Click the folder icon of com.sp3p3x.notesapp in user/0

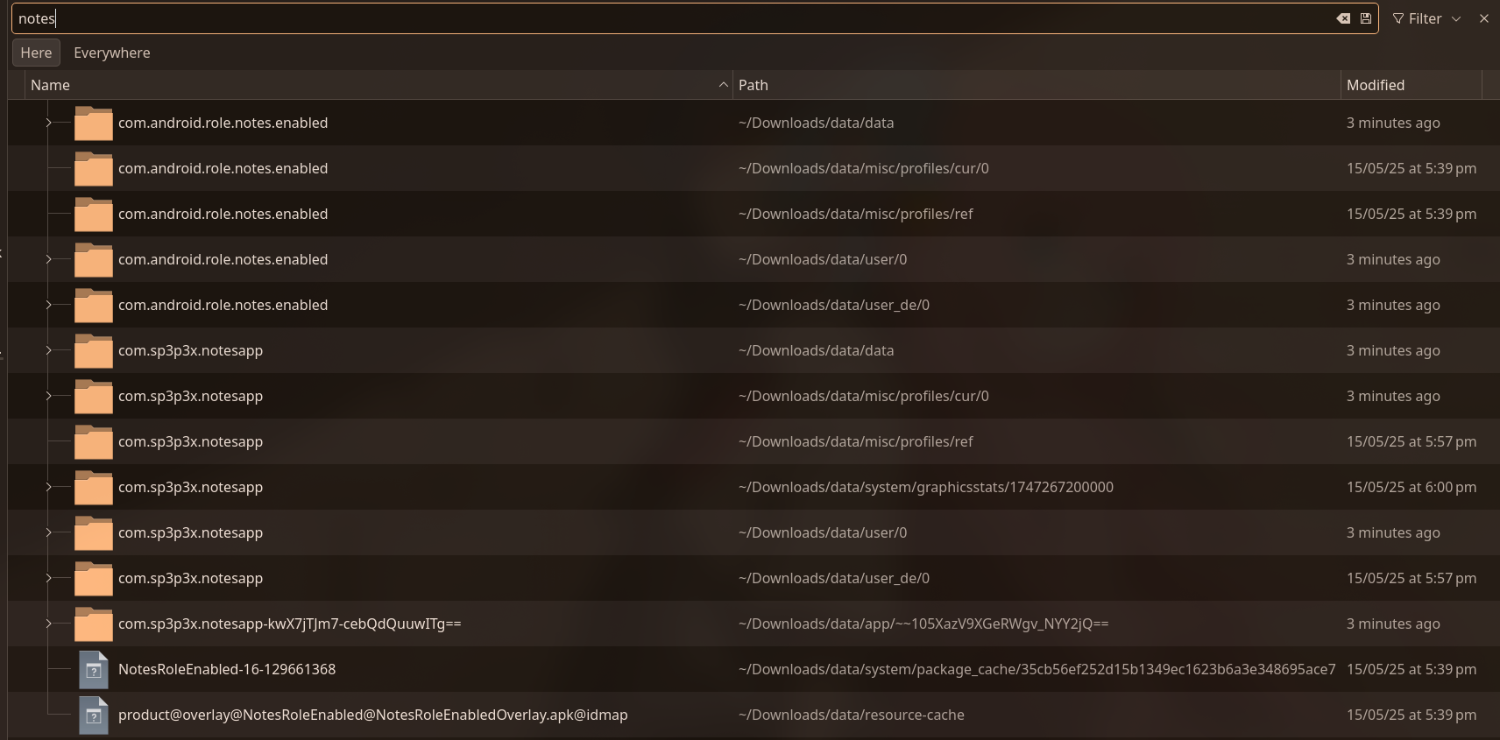pyautogui.click(x=93, y=533)
